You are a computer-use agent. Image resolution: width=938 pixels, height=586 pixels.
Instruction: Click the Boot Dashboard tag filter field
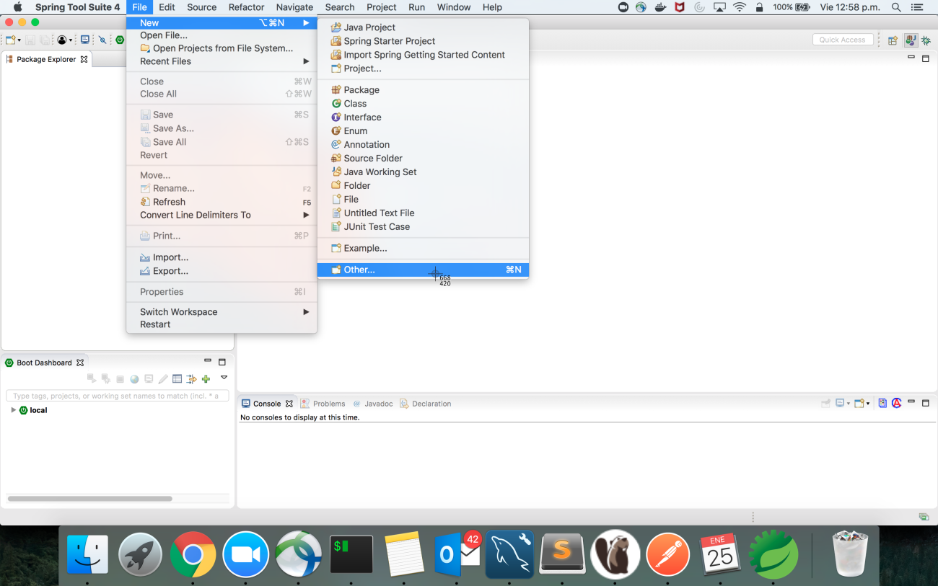click(x=117, y=396)
